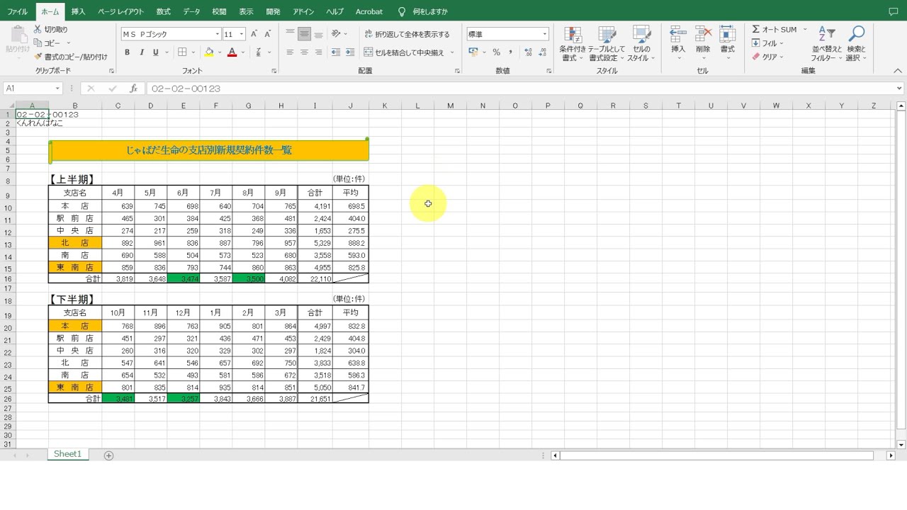This screenshot has width=907, height=510.
Task: Add a new sheet with plus icon
Action: tap(108, 455)
